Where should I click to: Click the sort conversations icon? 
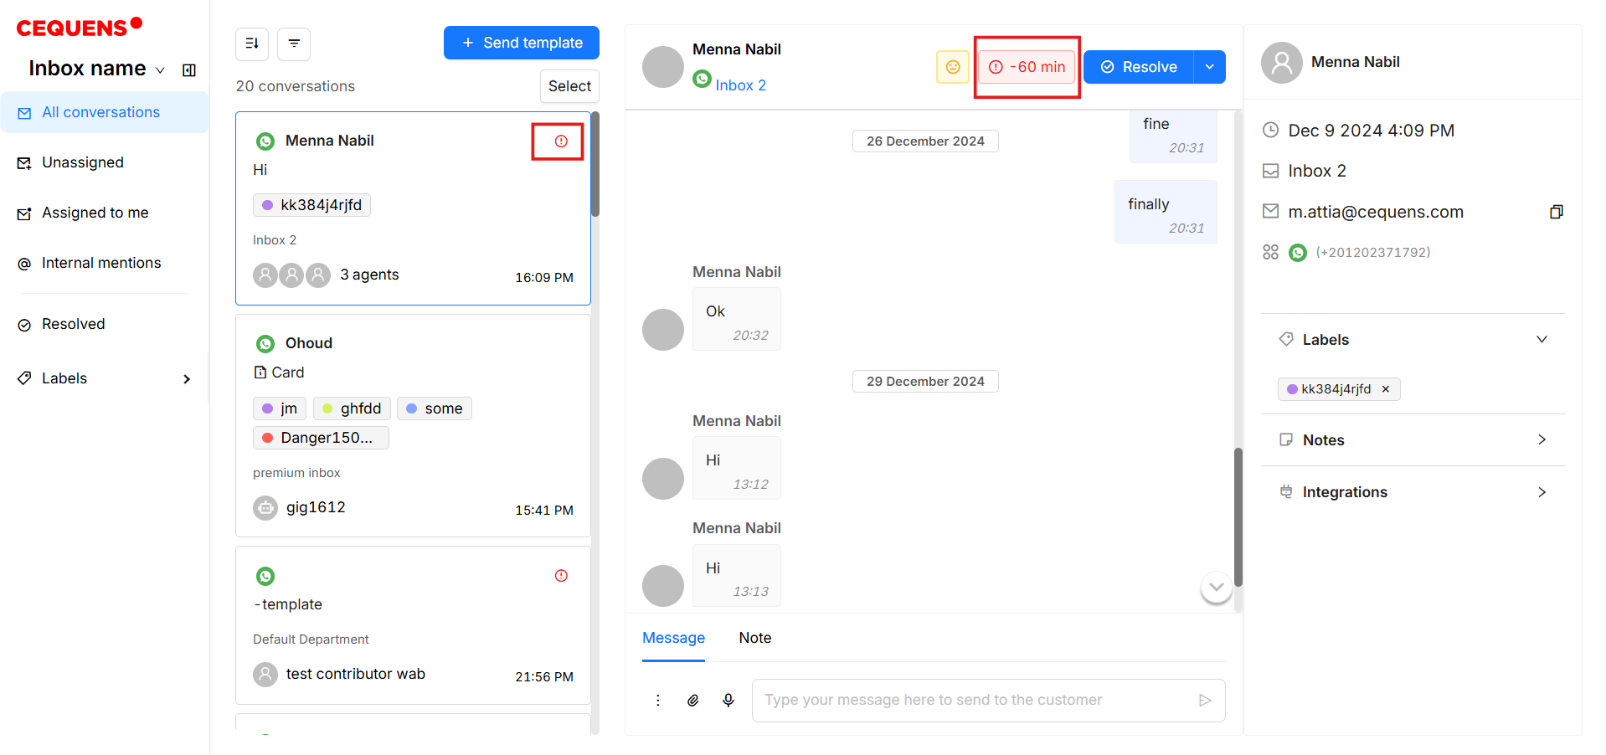tap(252, 44)
